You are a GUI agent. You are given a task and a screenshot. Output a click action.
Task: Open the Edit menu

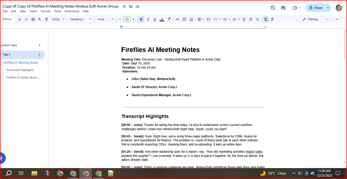point(14,11)
